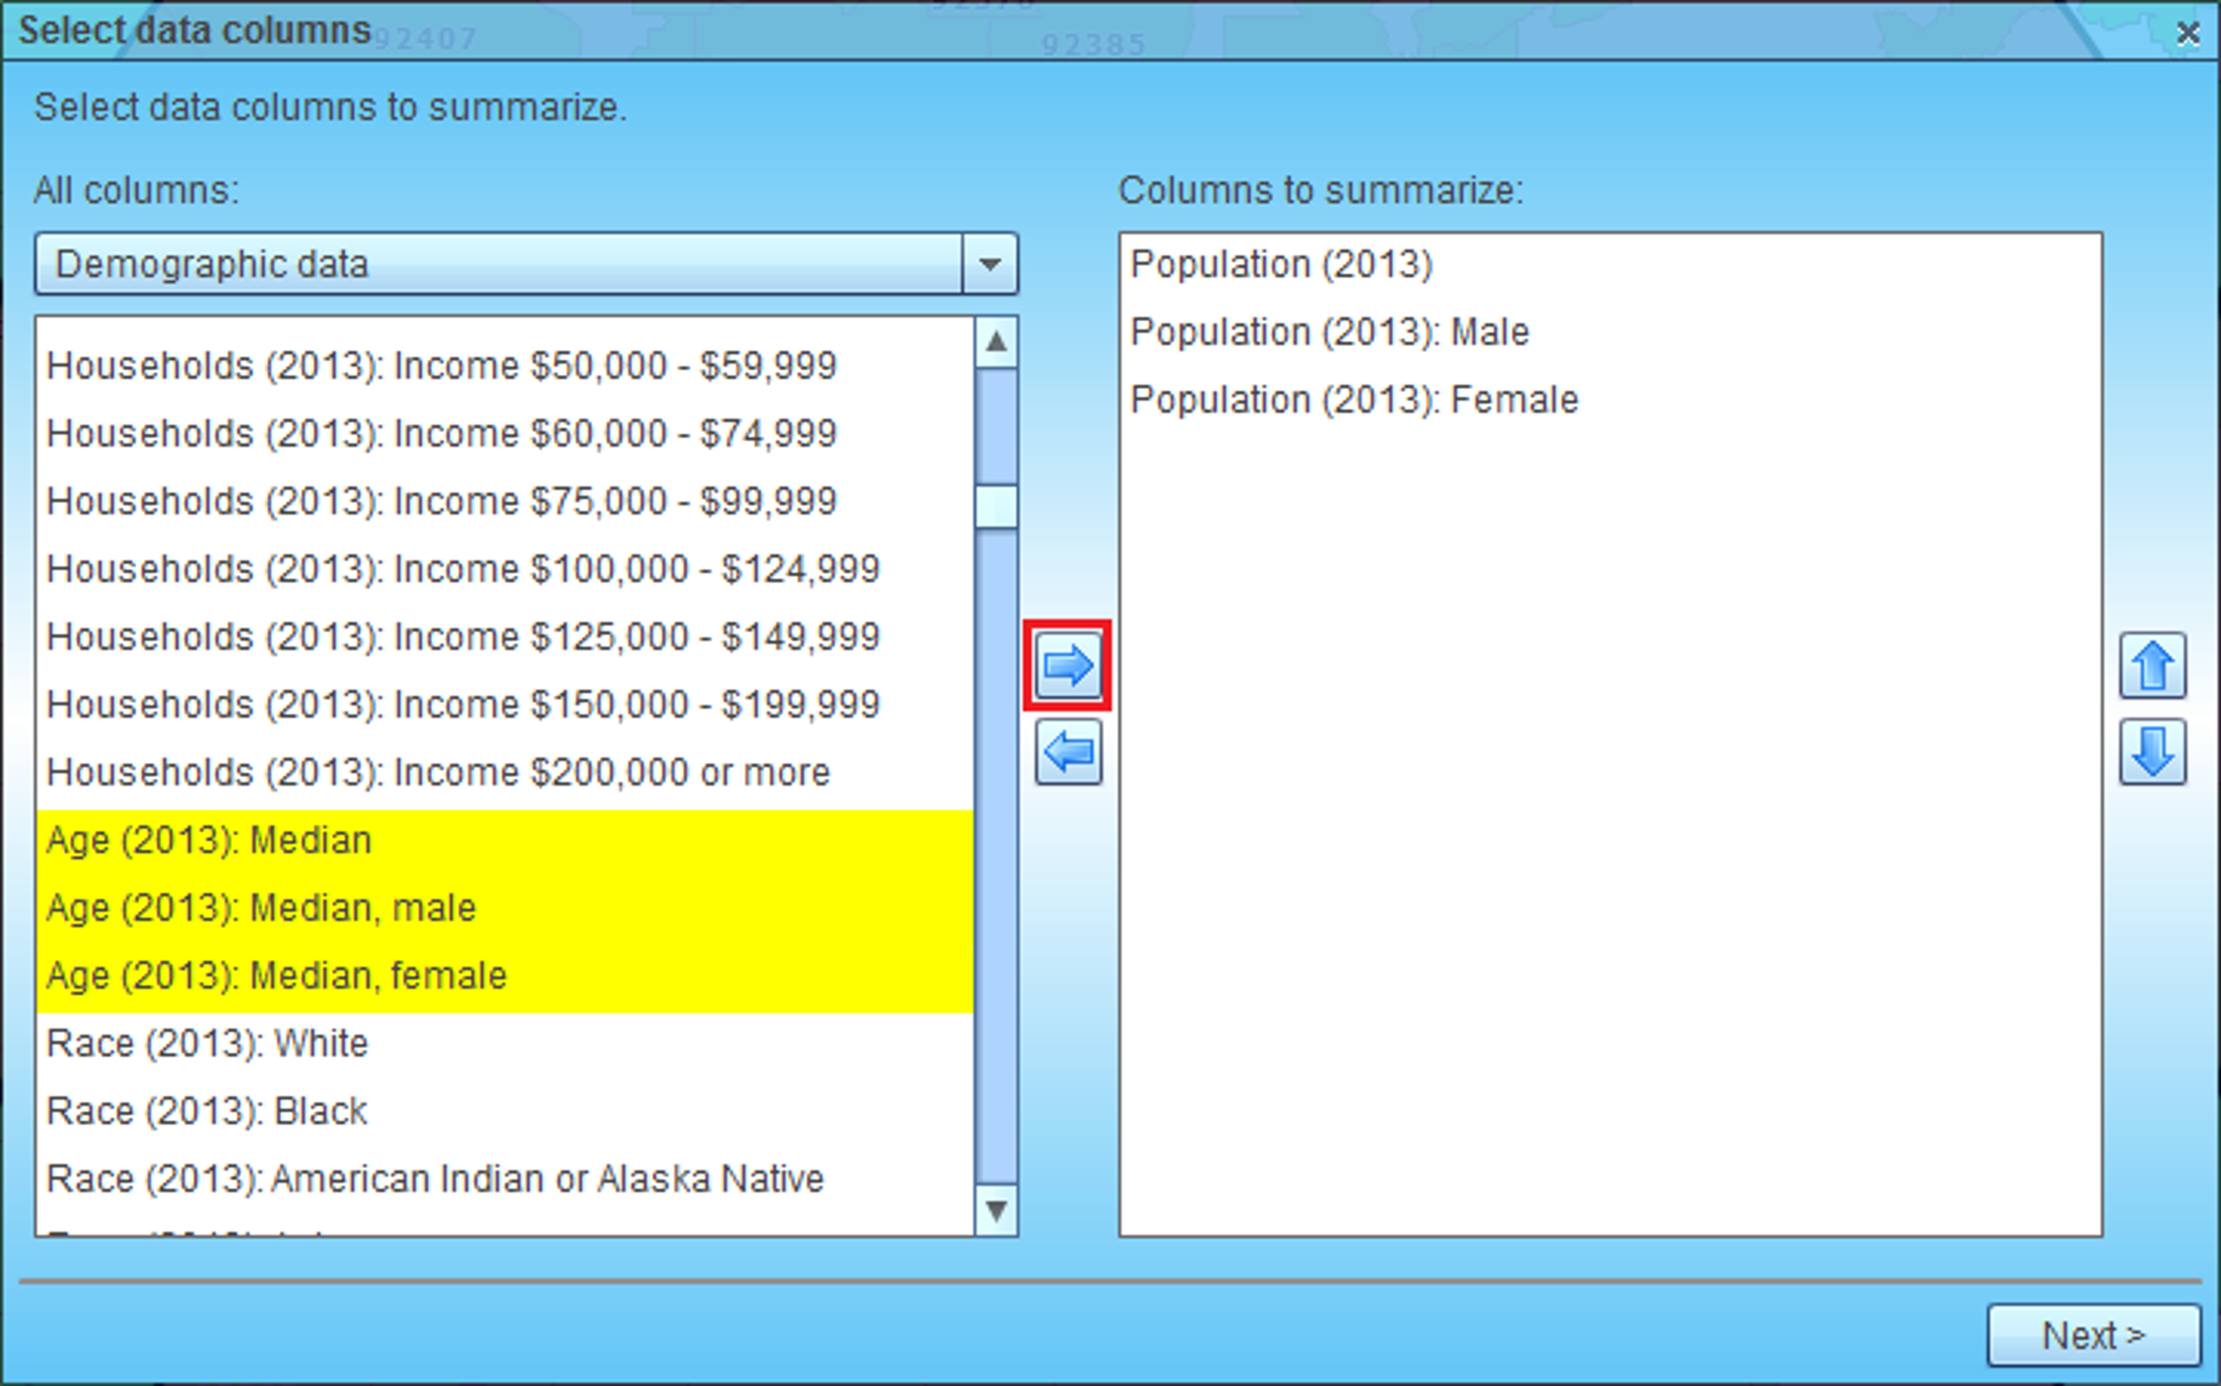Click the left arrow to remove a column
This screenshot has height=1386, width=2221.
coord(1068,752)
